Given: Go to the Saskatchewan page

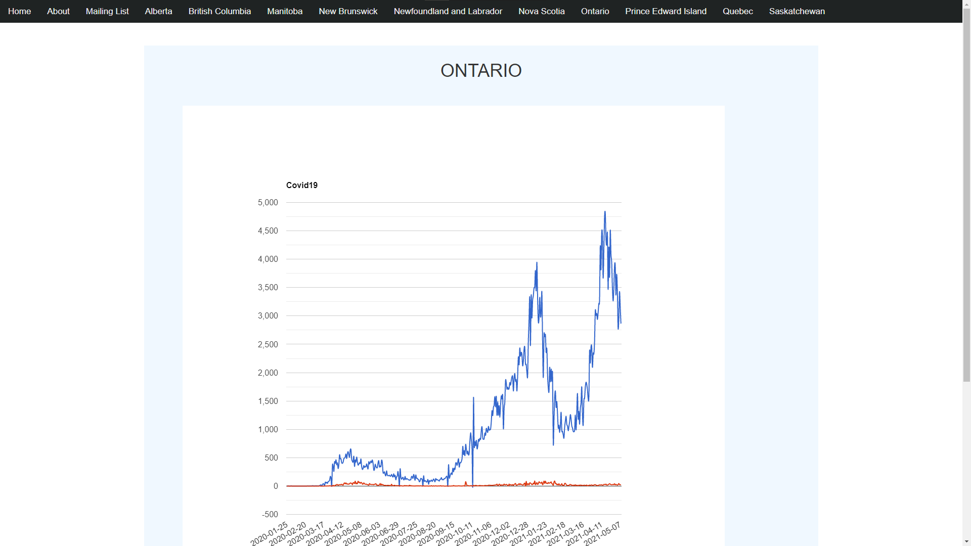Looking at the screenshot, I should 797,11.
